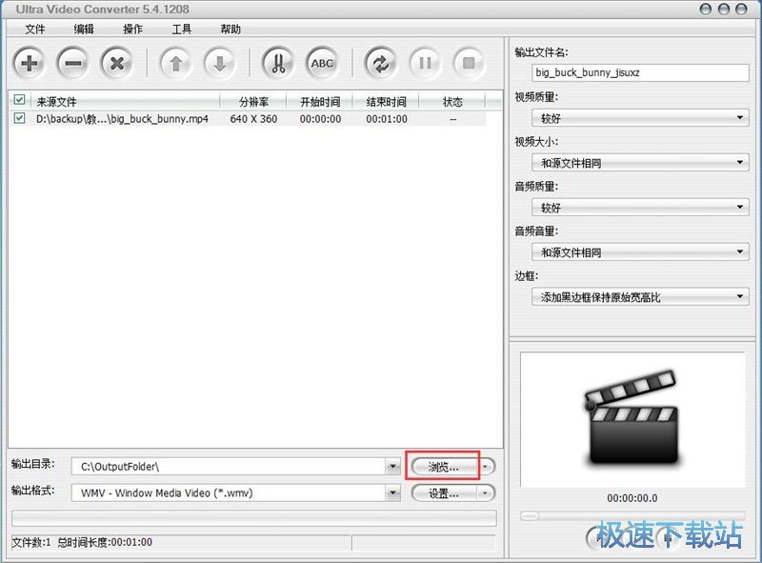Open the 音频质量 dropdown
Image resolution: width=762 pixels, height=563 pixels.
pos(640,207)
